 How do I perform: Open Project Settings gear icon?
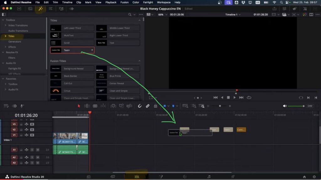click(x=314, y=177)
